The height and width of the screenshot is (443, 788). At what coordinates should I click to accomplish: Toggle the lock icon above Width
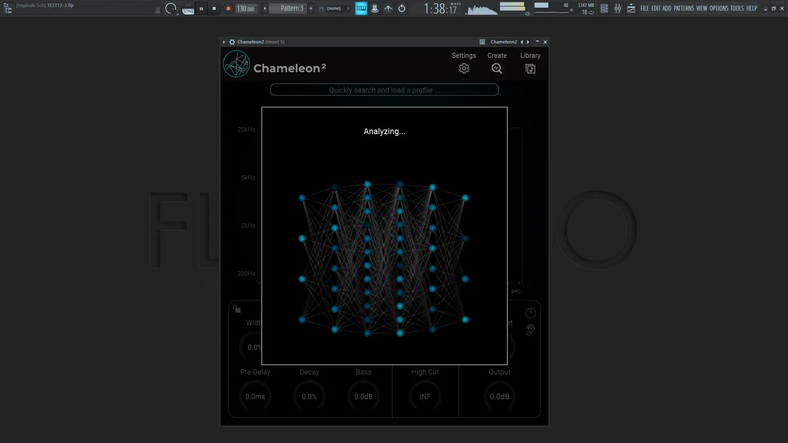237,309
